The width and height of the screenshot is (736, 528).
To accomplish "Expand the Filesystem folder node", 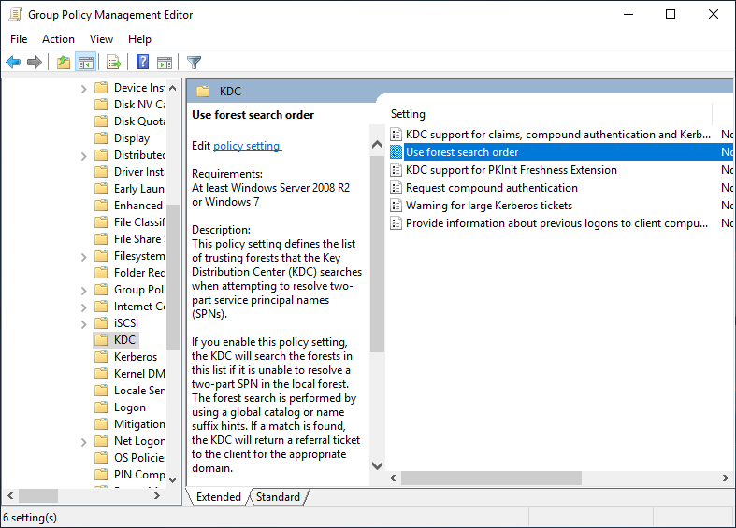I will pyautogui.click(x=84, y=256).
